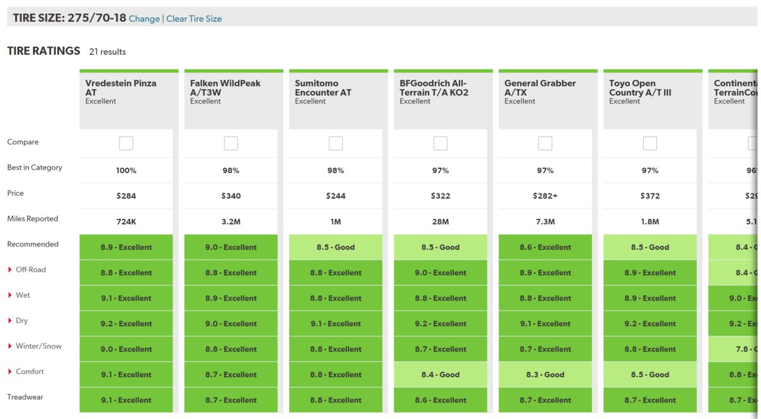Click the 1.8M miles reported value

click(650, 221)
